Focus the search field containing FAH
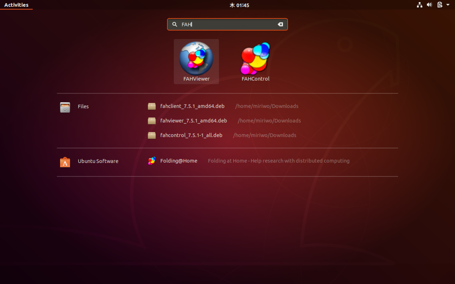 (227, 24)
